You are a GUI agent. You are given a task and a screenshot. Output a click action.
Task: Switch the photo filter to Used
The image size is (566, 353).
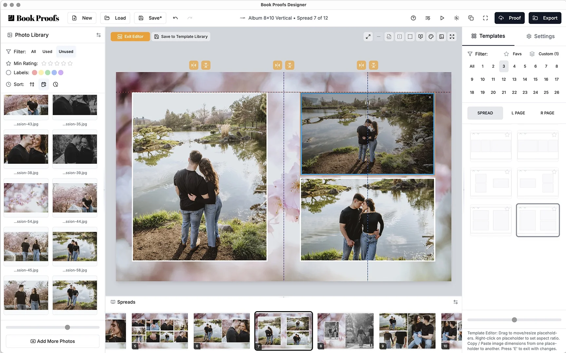click(x=47, y=51)
